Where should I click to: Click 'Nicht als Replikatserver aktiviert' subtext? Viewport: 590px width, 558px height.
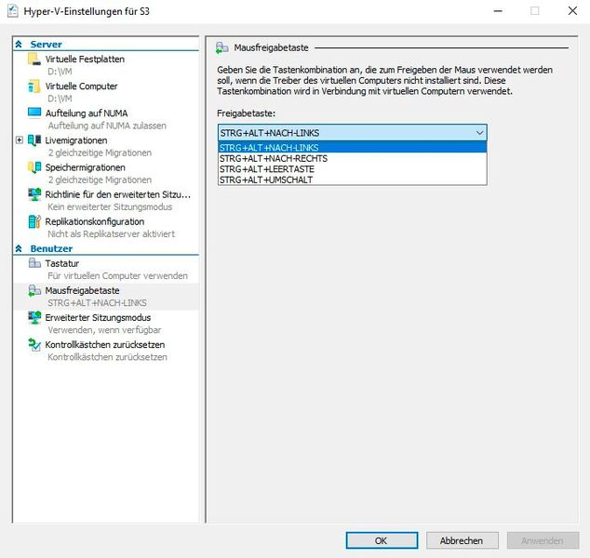click(111, 233)
